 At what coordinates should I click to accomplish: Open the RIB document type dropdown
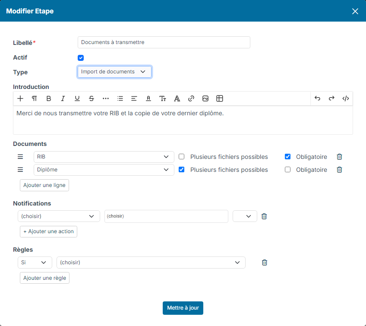[x=104, y=157]
